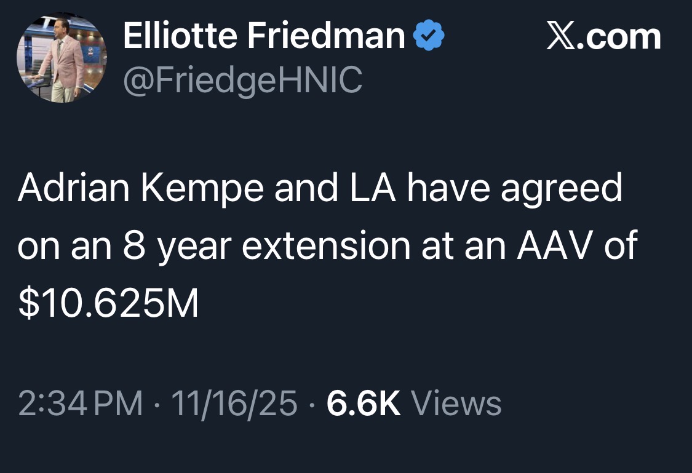Open the @FriedgeHNIC handle link
Viewport: 692px width, 473px height.
(x=242, y=80)
